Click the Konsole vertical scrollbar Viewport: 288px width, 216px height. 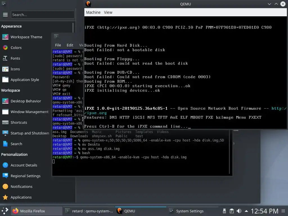pos(229,152)
